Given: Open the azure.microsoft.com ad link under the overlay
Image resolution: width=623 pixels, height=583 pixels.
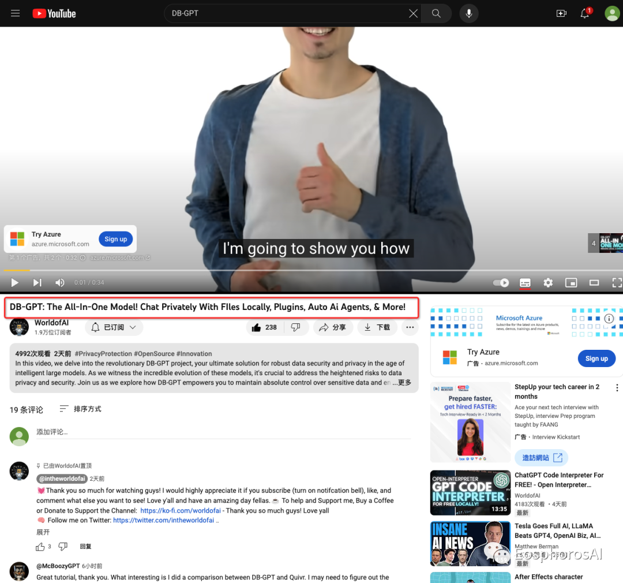Looking at the screenshot, I should click(120, 257).
